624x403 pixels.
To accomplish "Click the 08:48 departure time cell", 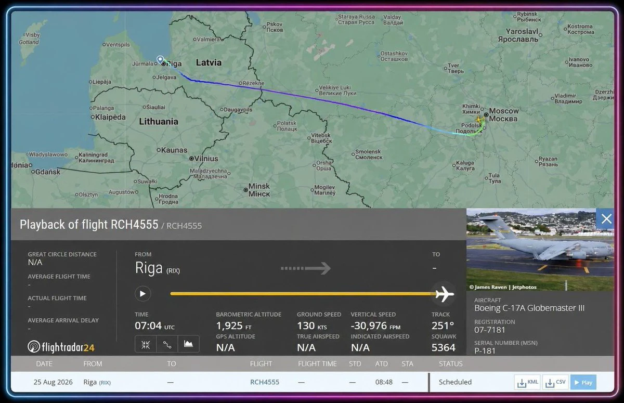I will [x=383, y=382].
